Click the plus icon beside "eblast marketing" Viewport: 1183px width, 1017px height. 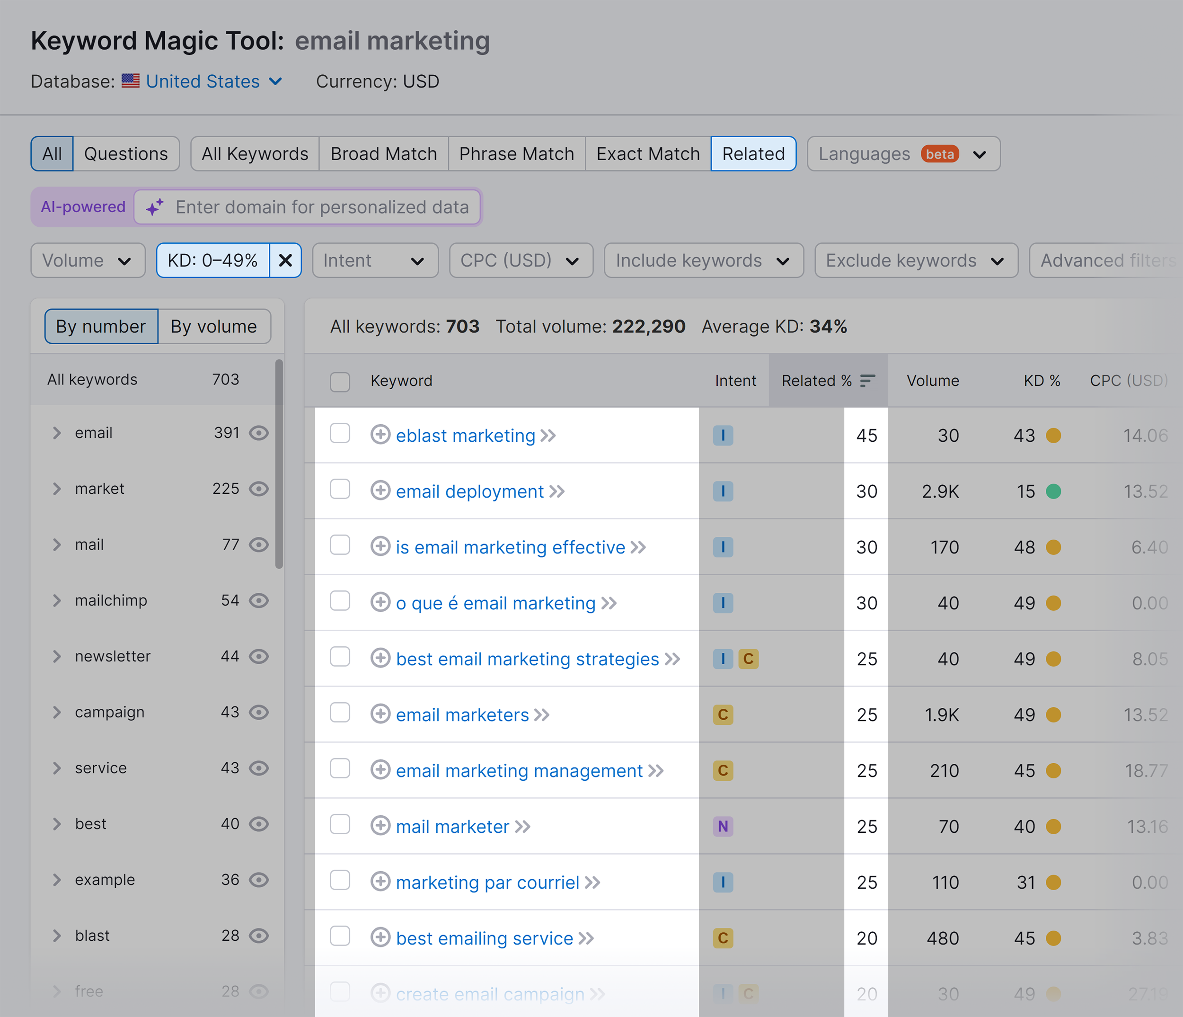pos(380,435)
